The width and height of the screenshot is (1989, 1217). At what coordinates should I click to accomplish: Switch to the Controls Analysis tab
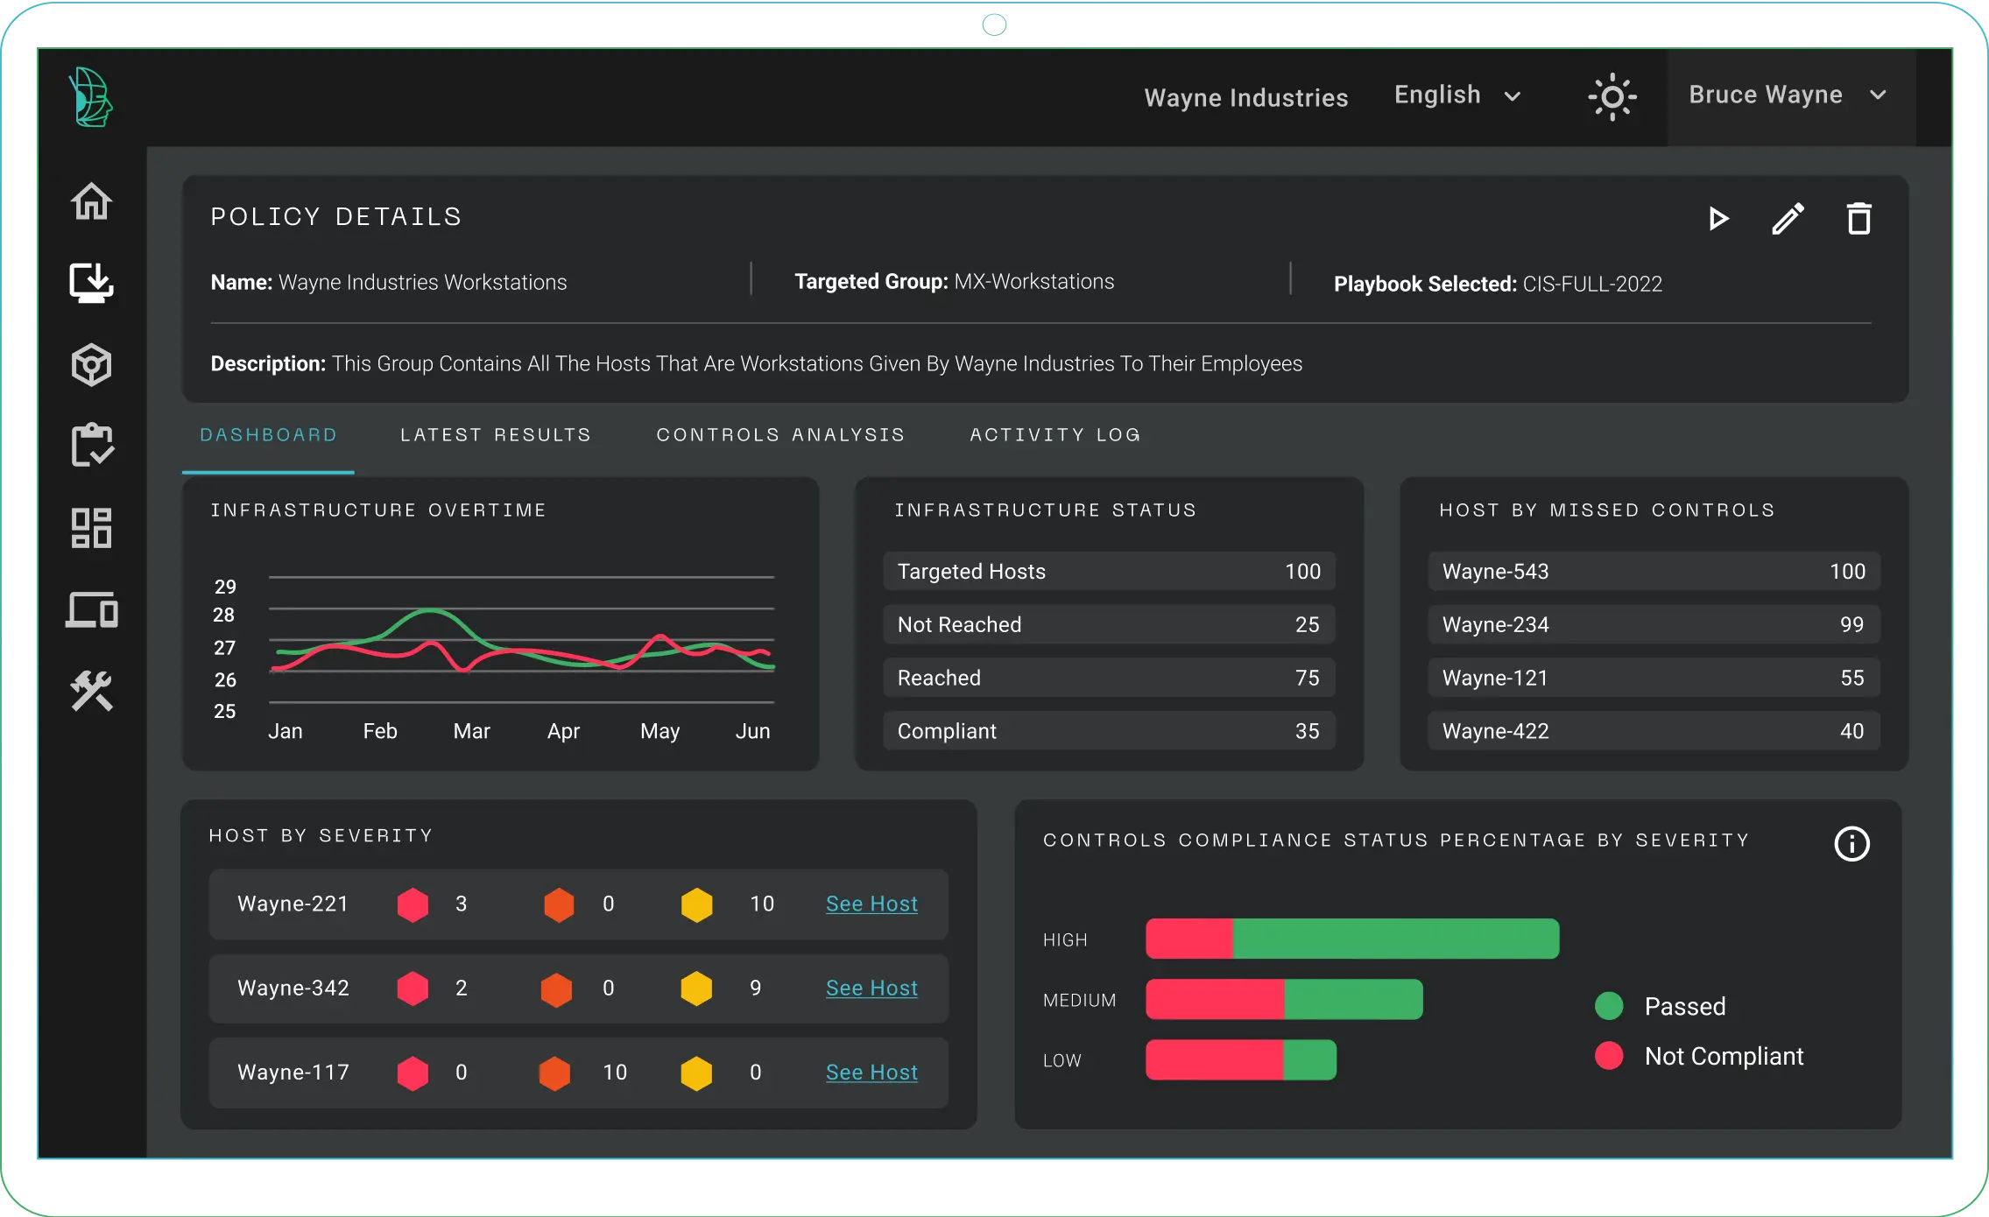point(780,434)
